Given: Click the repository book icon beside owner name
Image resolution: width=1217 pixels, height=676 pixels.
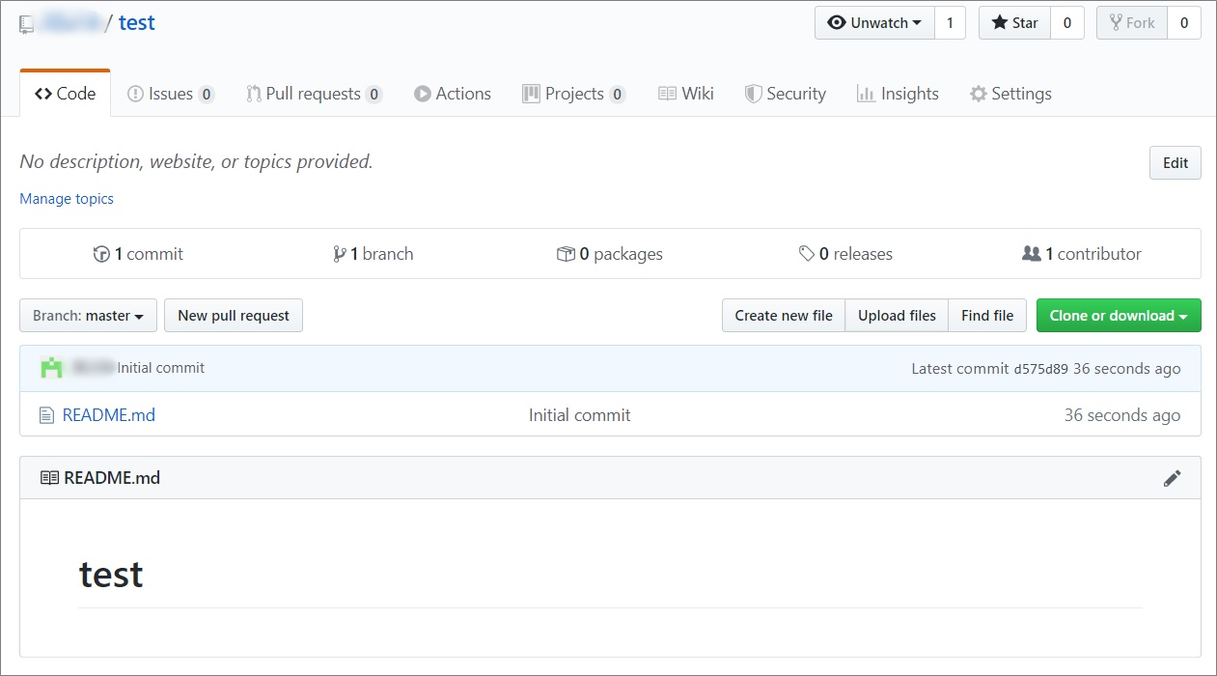Looking at the screenshot, I should coord(27,24).
